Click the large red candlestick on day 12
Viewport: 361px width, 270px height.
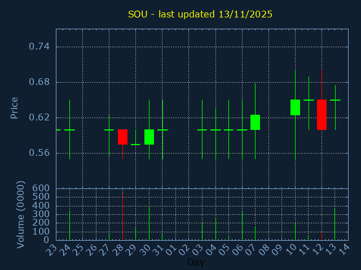[x=322, y=115]
